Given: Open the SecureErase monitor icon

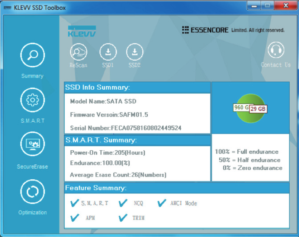Looking at the screenshot, I should 33,144.
